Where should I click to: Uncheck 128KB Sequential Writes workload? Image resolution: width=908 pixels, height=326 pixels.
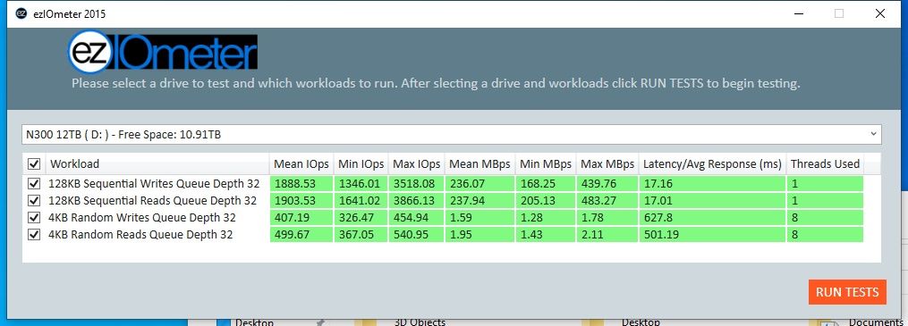click(x=34, y=184)
